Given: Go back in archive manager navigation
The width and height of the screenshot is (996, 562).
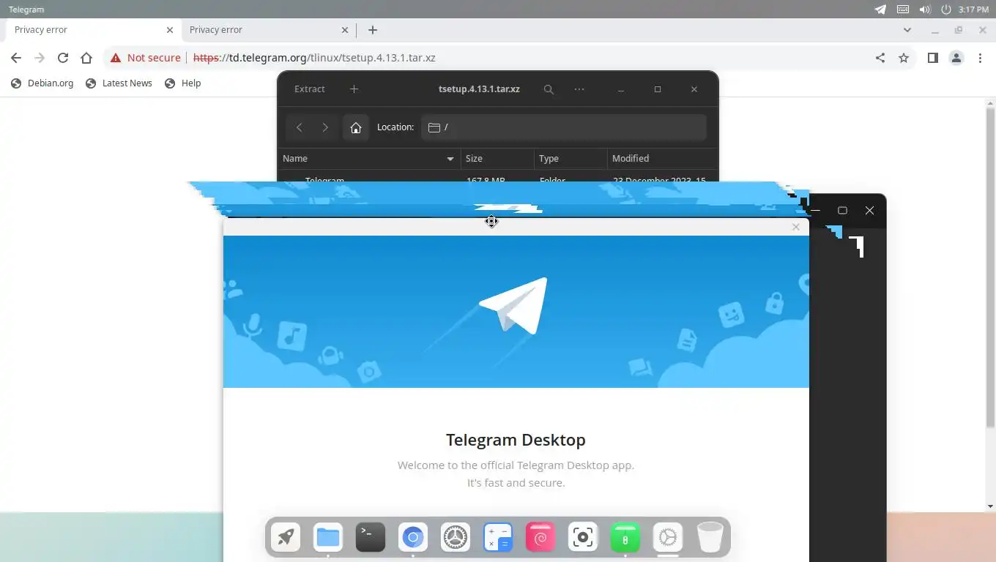Looking at the screenshot, I should point(299,127).
